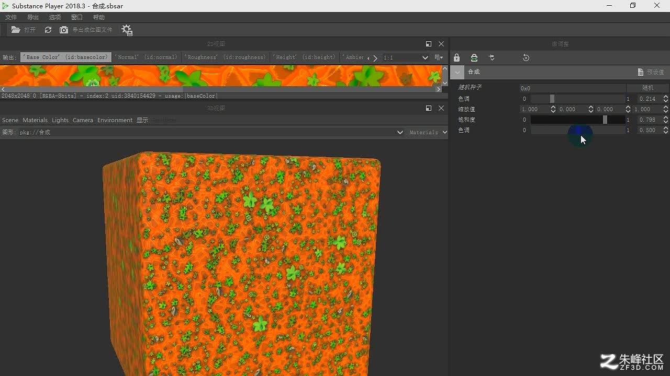Click the parameter tree check icon

click(x=492, y=57)
